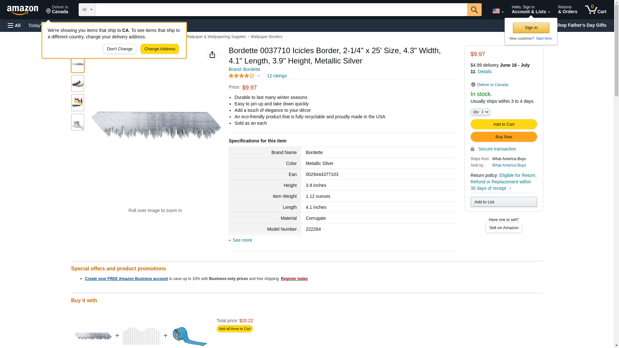Expand the return policy details chevron

coord(510,188)
